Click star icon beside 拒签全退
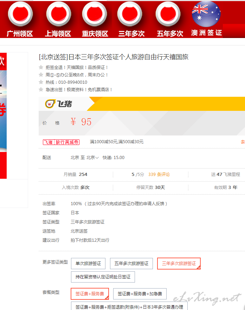The image size is (245, 310). pyautogui.click(x=41, y=67)
